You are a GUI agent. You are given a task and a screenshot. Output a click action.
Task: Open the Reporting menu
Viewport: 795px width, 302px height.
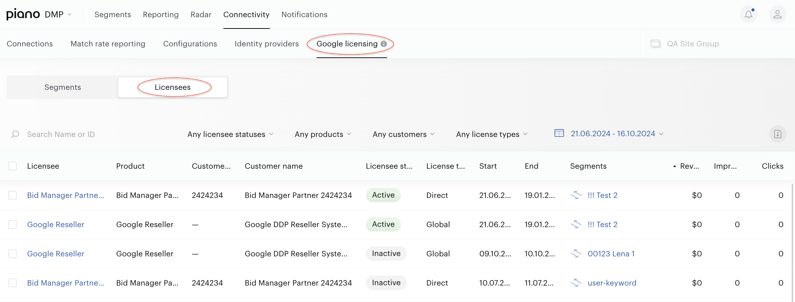(x=161, y=15)
